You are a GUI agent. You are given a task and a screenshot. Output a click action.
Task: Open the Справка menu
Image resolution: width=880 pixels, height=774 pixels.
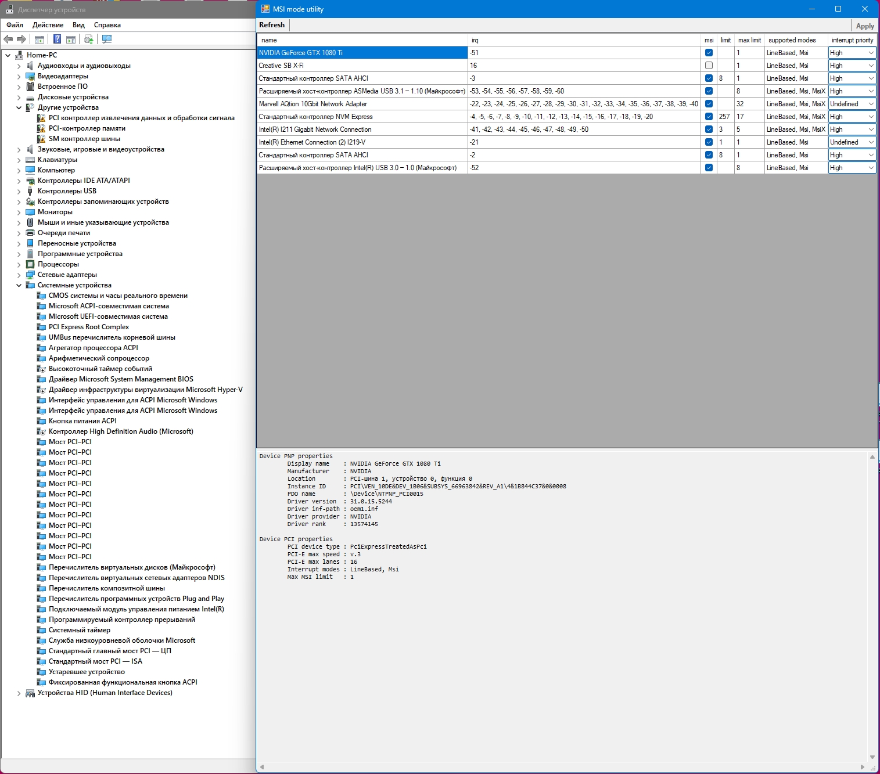(x=107, y=25)
